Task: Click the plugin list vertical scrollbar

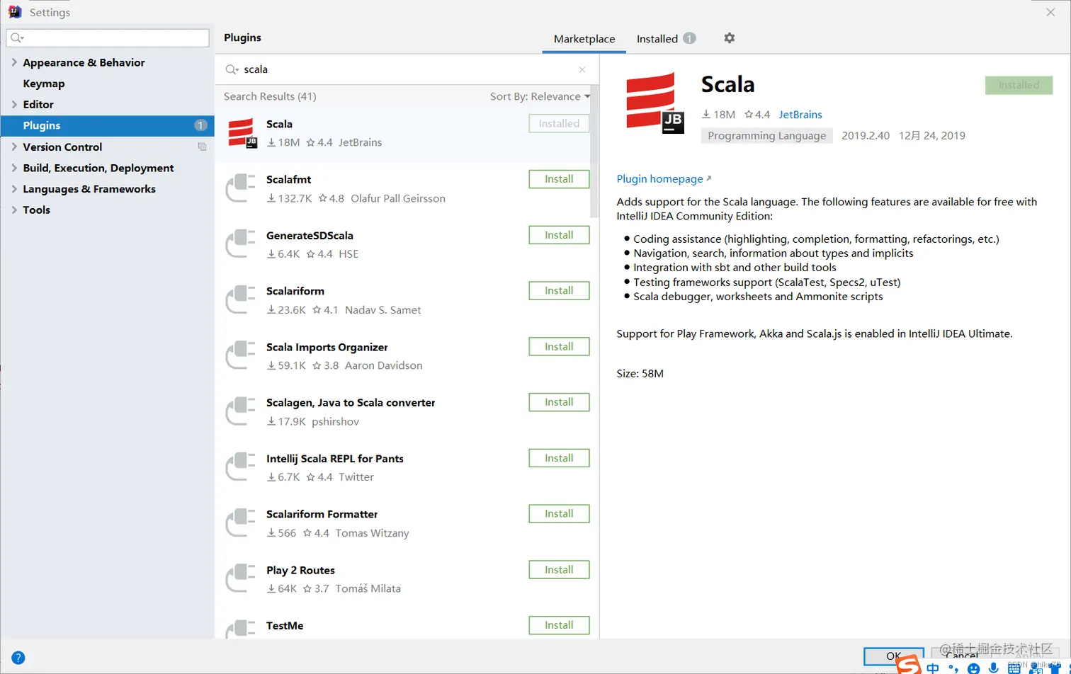Action: [x=594, y=152]
